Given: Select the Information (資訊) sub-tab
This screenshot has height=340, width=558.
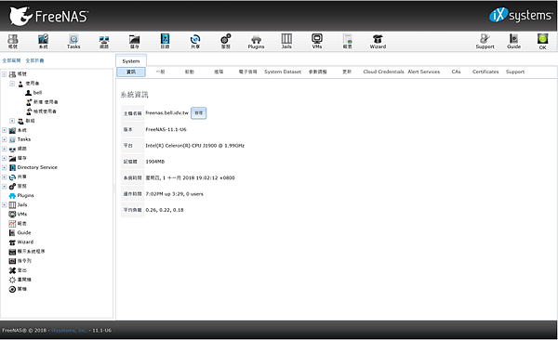Looking at the screenshot, I should point(131,72).
